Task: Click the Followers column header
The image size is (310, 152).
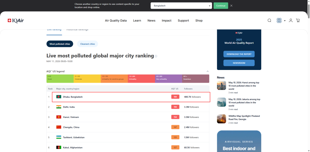Action: (x=188, y=89)
